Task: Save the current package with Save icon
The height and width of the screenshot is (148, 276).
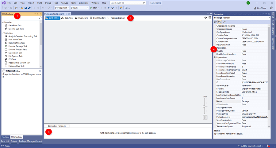Action: 26,8
